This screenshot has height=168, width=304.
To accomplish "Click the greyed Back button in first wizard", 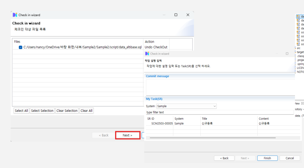I will coord(104,135).
